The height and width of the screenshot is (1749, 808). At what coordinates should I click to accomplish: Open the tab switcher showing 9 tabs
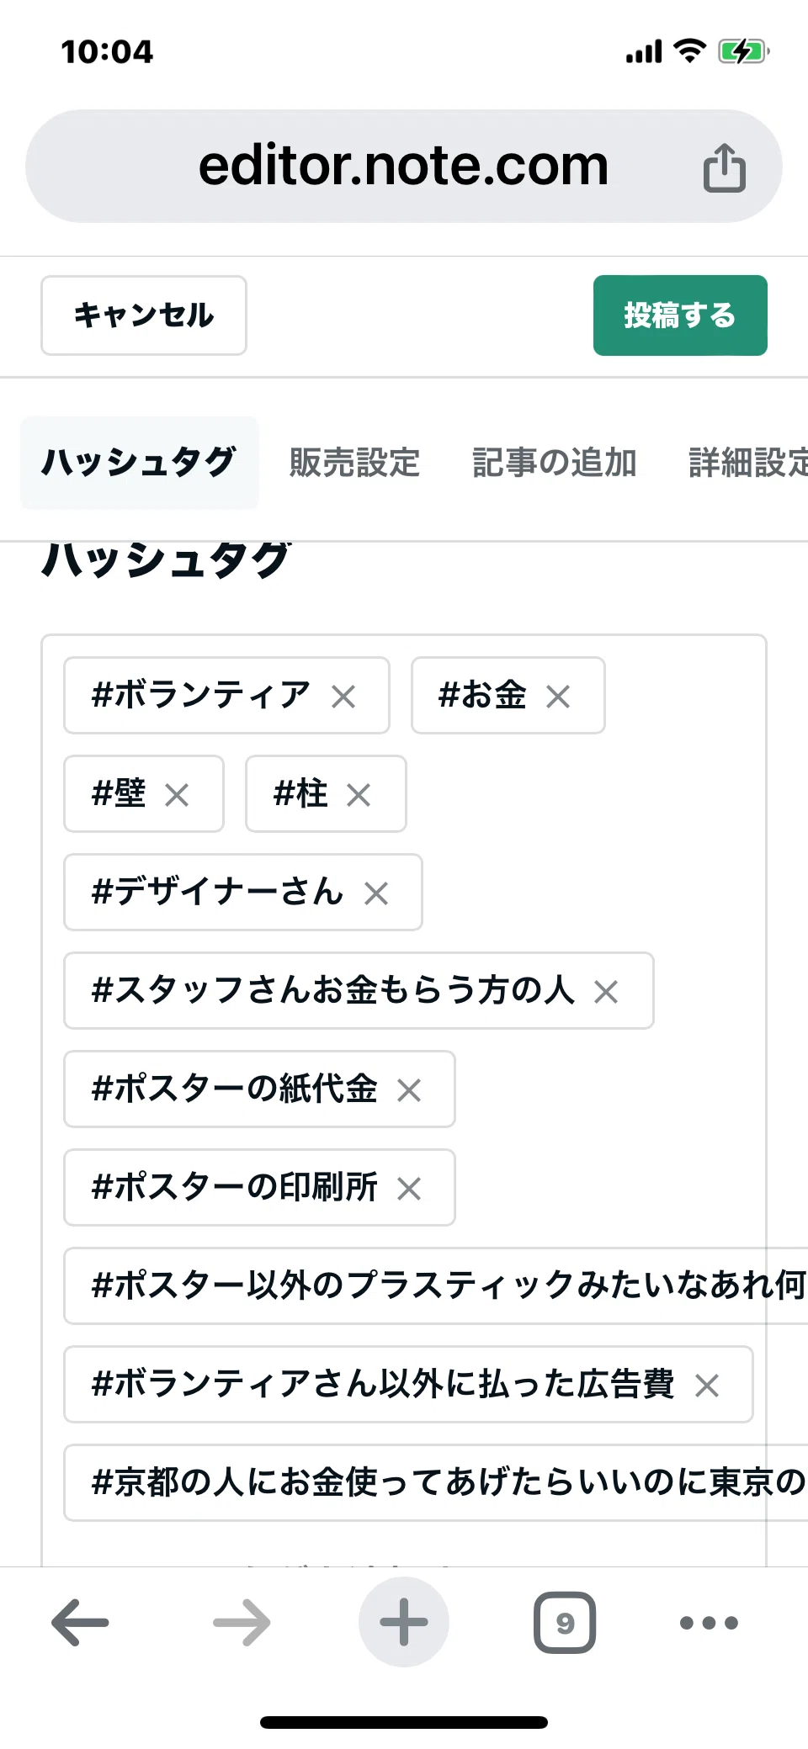pos(565,1622)
